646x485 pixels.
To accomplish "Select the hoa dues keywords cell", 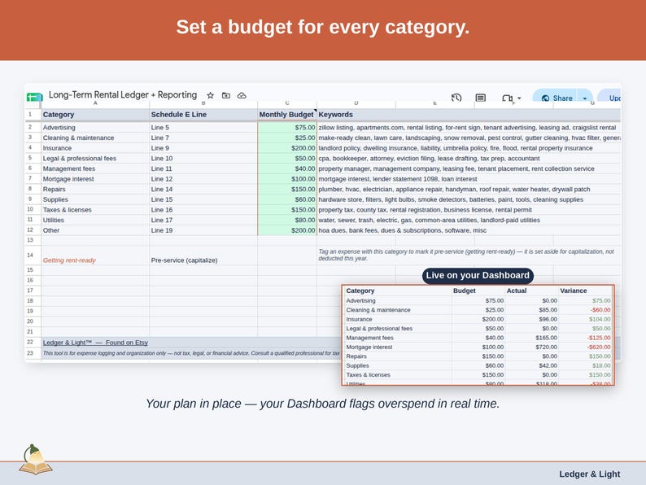I will [469, 230].
